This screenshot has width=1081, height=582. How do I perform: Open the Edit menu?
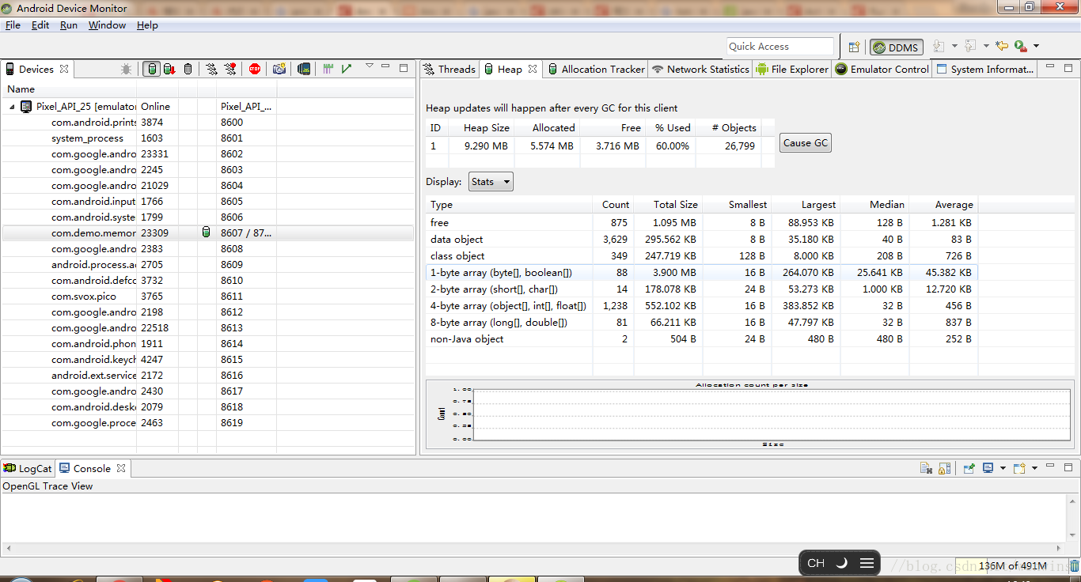pyautogui.click(x=40, y=25)
